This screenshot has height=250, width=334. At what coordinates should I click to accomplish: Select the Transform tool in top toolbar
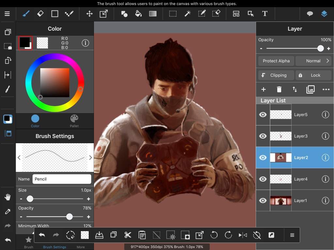pyautogui.click(x=104, y=14)
